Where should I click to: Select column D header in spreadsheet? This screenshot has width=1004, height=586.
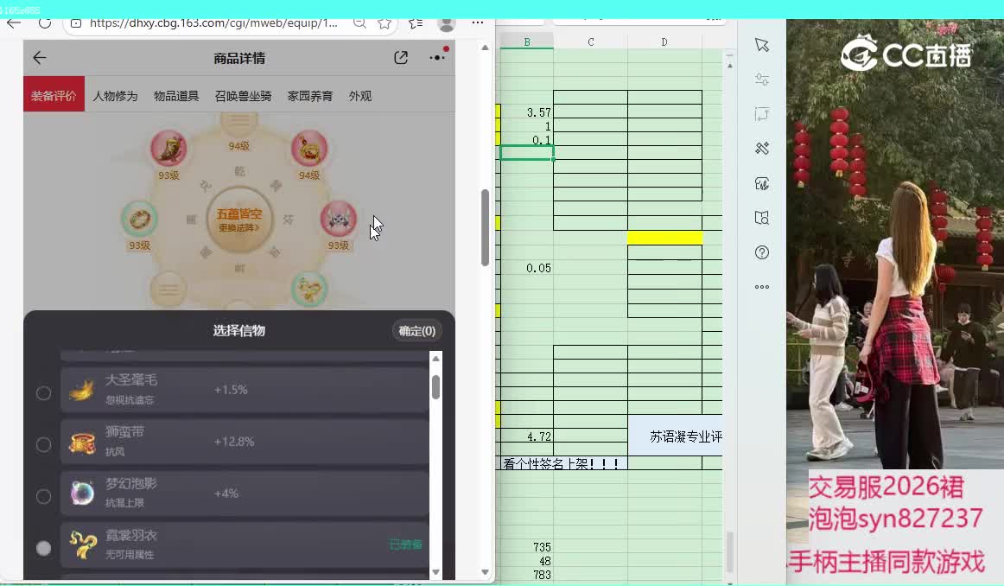click(x=664, y=41)
